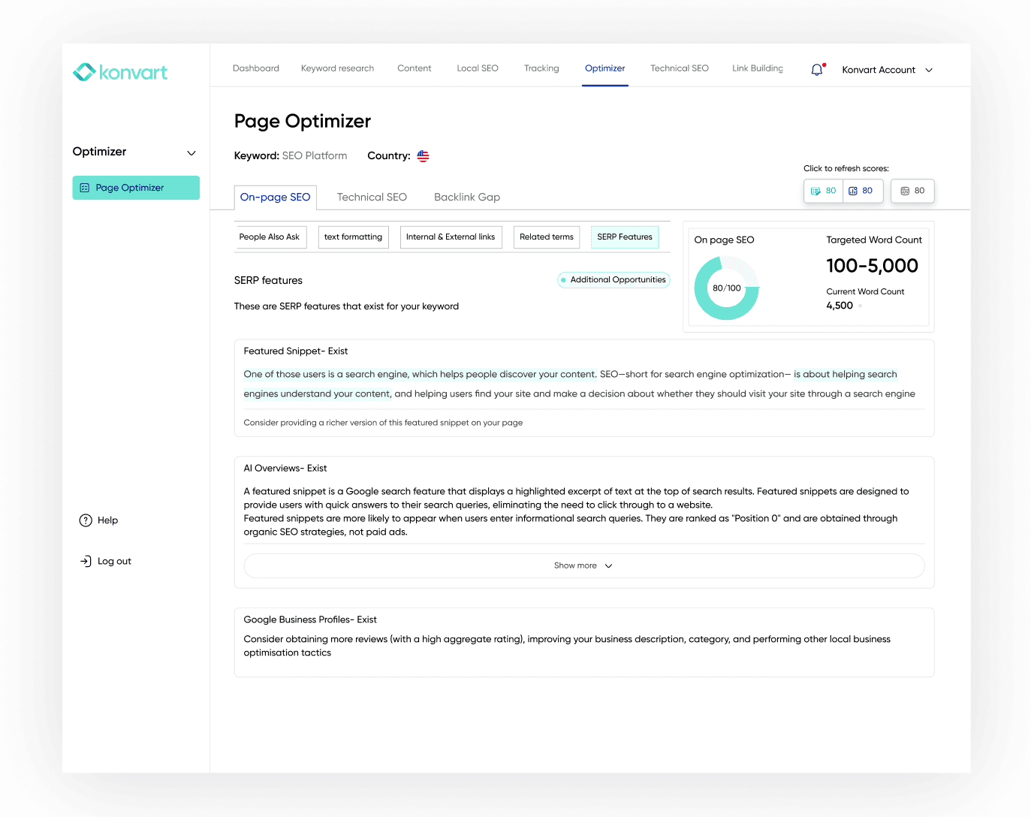This screenshot has height=817, width=1031.
Task: Click the highlighted Featured Snippet text
Action: 419,375
